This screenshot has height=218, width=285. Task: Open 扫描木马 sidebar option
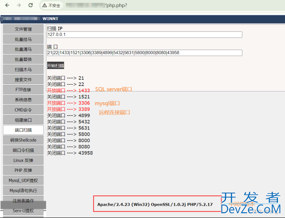pyautogui.click(x=23, y=69)
